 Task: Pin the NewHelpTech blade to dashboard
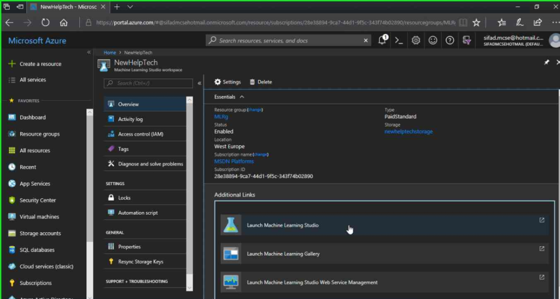click(x=546, y=62)
